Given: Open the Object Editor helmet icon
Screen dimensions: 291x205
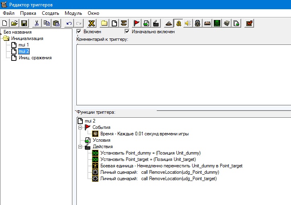Looking at the screenshot, I should coord(198,23).
